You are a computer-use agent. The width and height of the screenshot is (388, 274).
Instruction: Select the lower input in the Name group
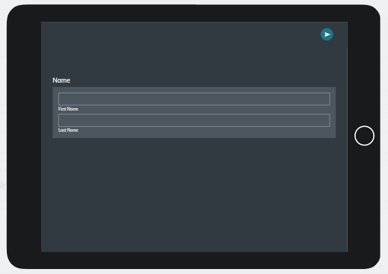(x=194, y=120)
